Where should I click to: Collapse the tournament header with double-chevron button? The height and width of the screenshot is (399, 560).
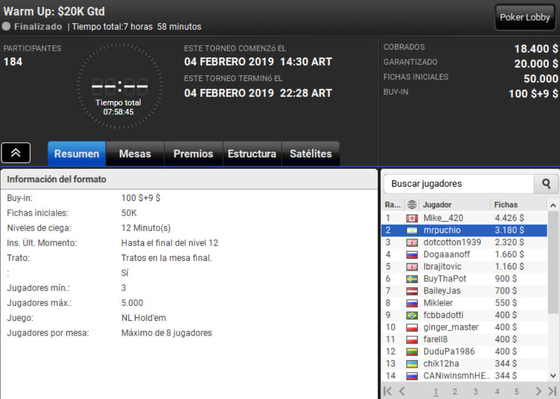[x=16, y=153]
